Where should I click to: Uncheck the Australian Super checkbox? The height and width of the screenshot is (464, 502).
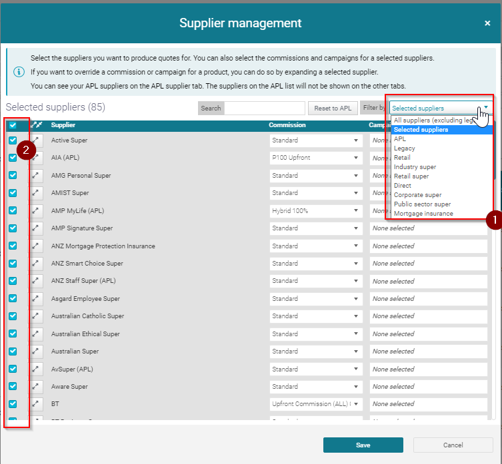[x=13, y=351]
